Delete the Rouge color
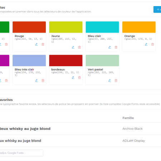The image size is (161, 161). pos(43,44)
